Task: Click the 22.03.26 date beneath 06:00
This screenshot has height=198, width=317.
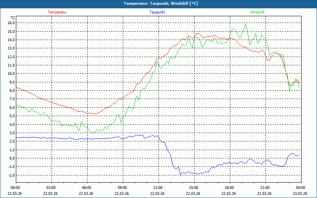Action: [86, 193]
